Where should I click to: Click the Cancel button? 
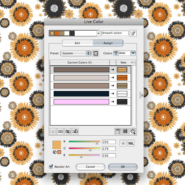click(x=90, y=167)
